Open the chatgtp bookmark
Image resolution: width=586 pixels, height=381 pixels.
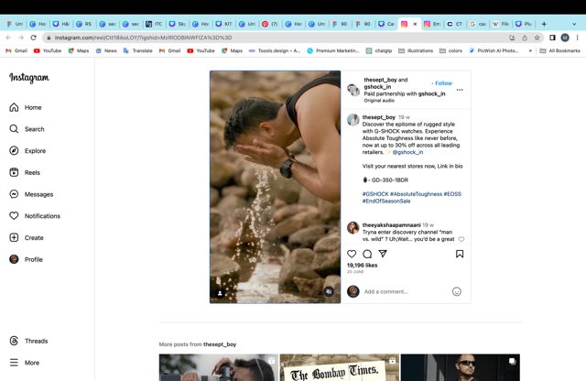(x=379, y=50)
